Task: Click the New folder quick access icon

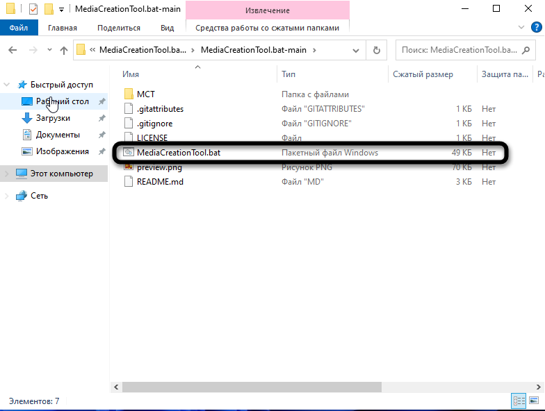Action: point(49,8)
